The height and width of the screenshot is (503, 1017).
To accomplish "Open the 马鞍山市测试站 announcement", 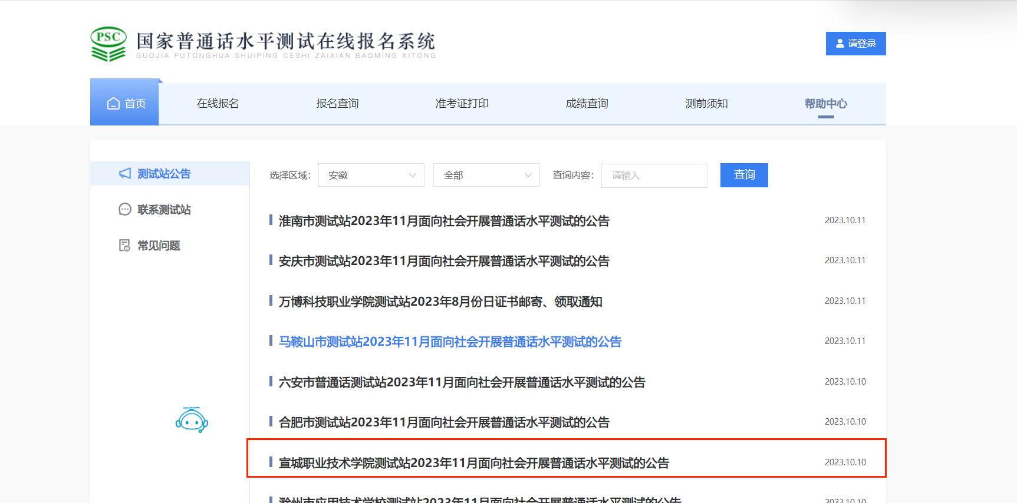I will coord(450,342).
